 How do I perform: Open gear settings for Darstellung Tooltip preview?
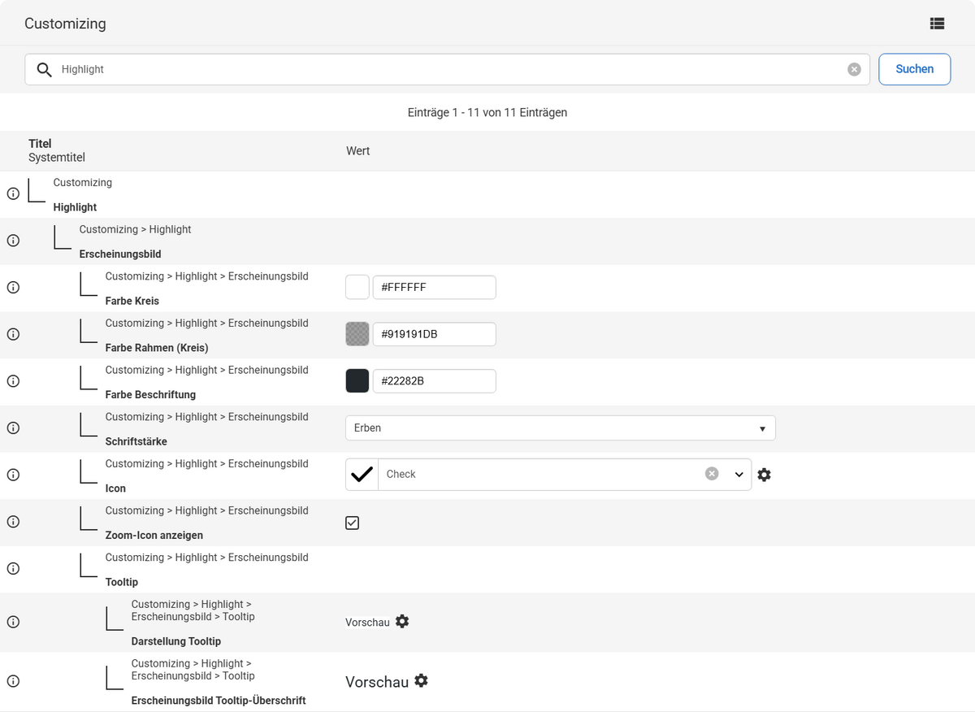coord(402,621)
